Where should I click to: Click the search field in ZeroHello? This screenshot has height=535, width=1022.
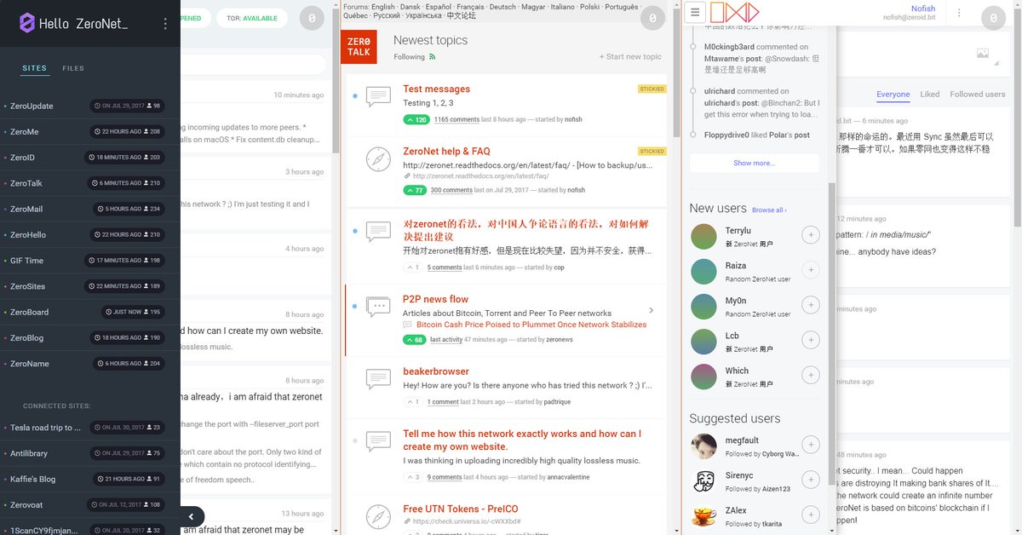253,64
